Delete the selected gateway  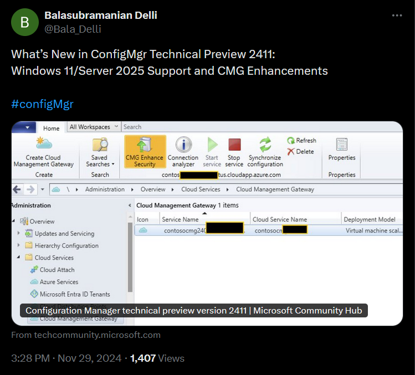(x=301, y=152)
